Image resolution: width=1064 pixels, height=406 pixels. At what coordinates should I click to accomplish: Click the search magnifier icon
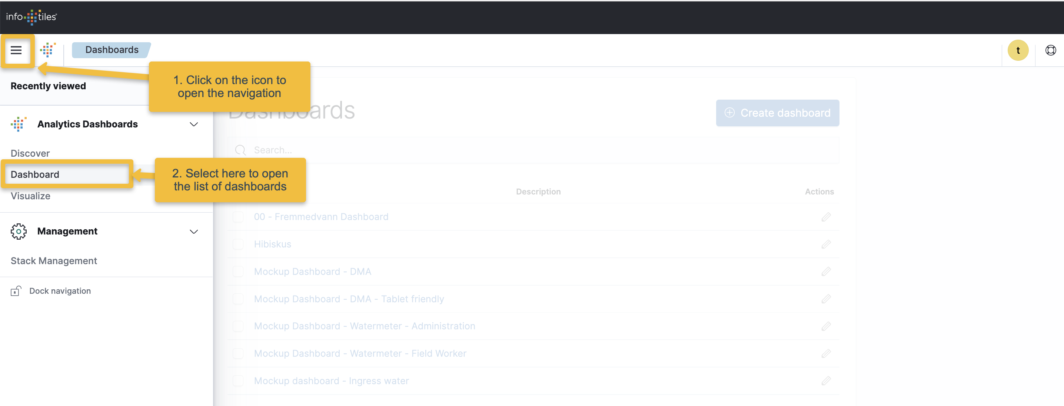coord(240,150)
